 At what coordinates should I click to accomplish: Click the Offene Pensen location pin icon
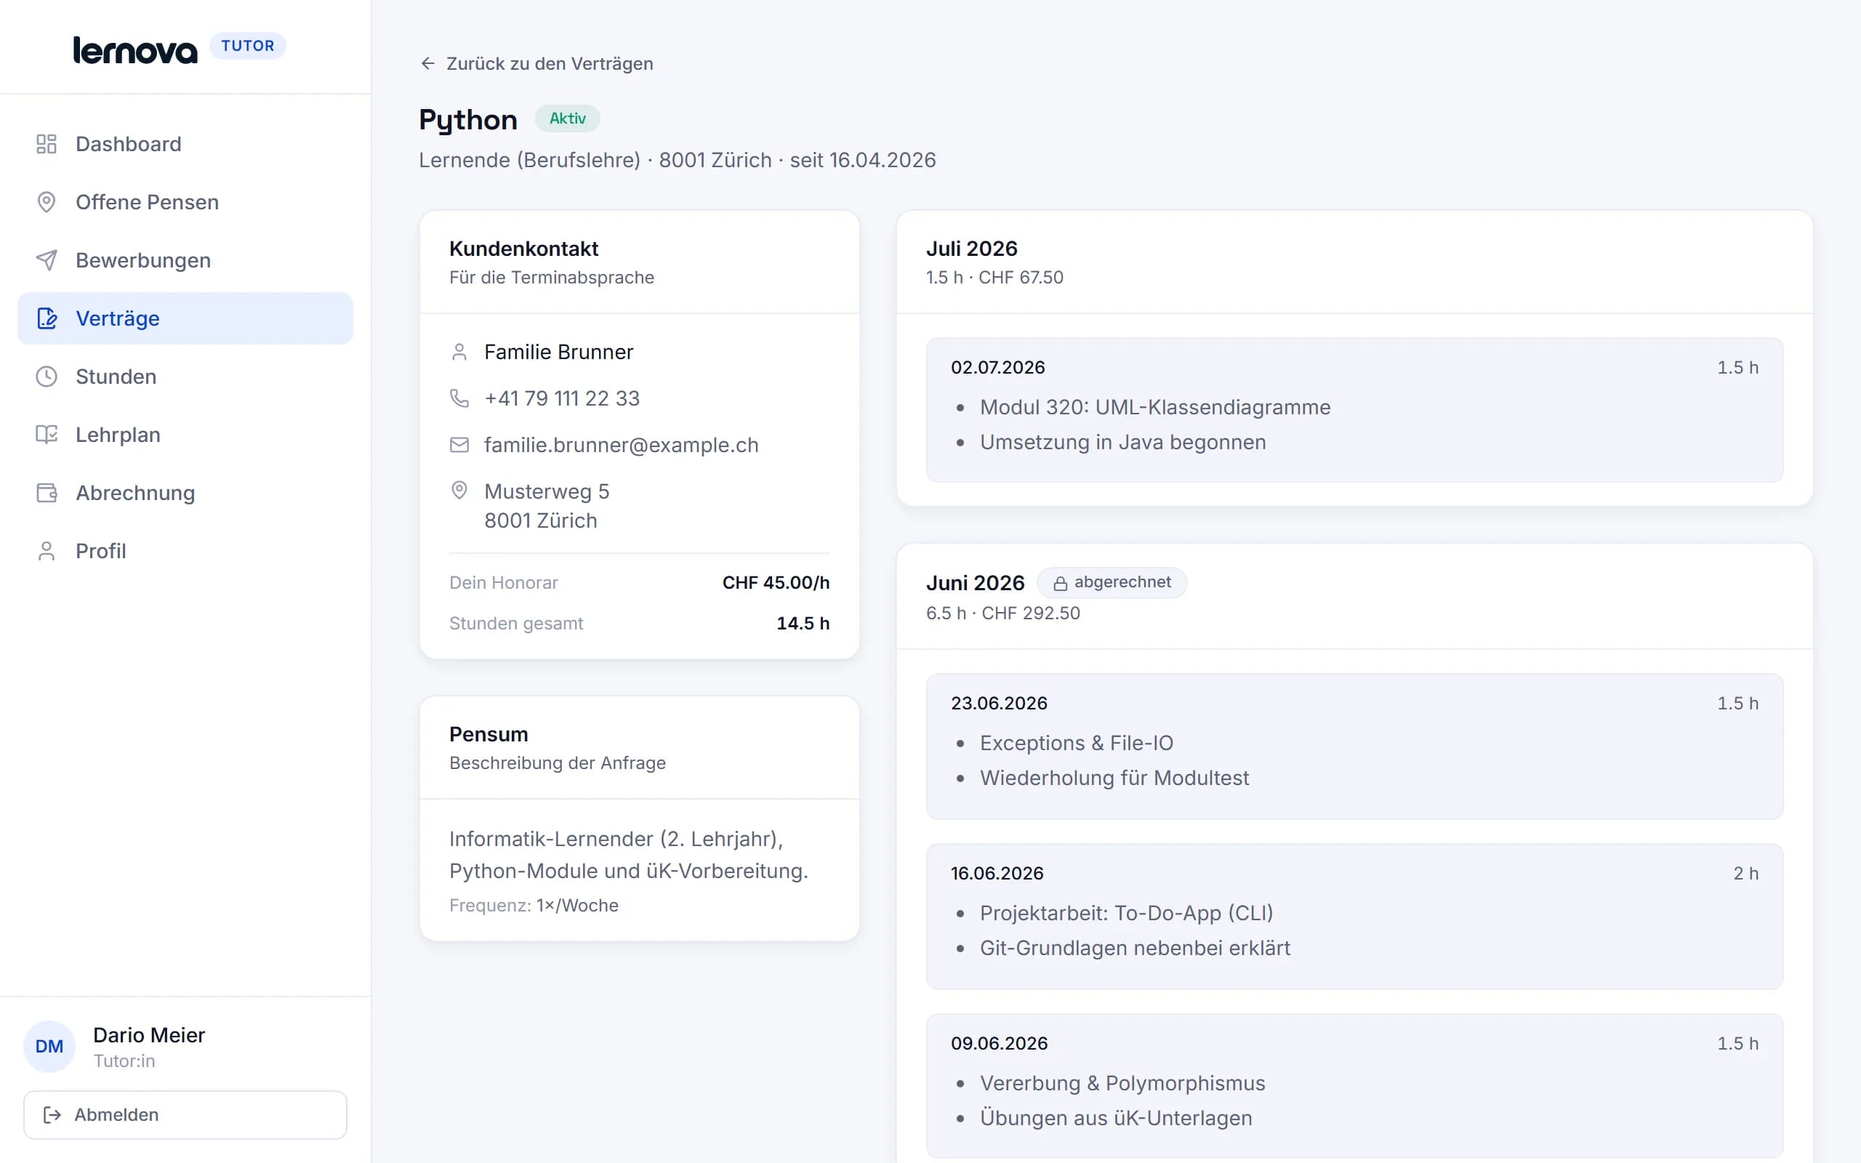point(46,202)
